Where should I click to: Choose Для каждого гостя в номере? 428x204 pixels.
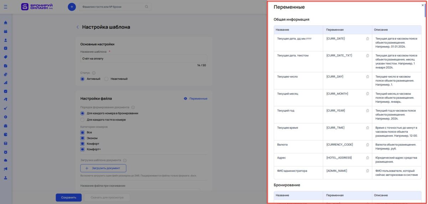[82, 120]
